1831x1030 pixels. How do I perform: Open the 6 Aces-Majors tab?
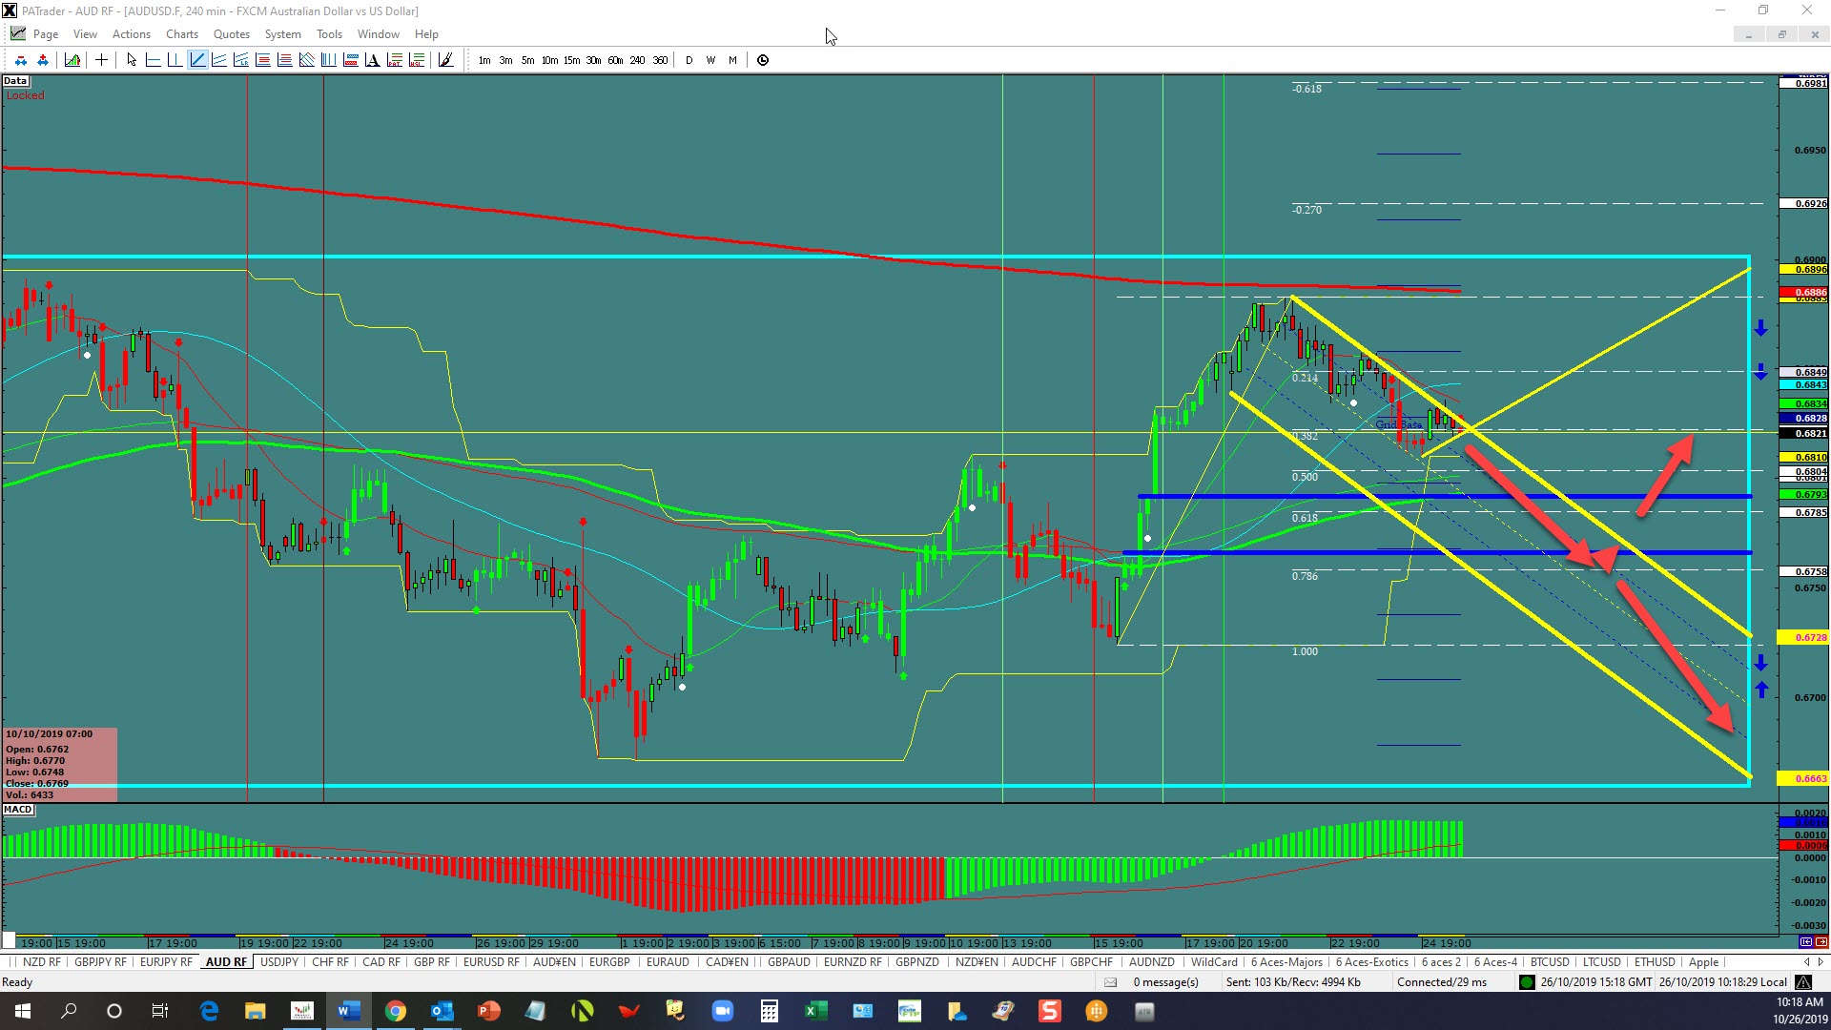click(x=1286, y=962)
